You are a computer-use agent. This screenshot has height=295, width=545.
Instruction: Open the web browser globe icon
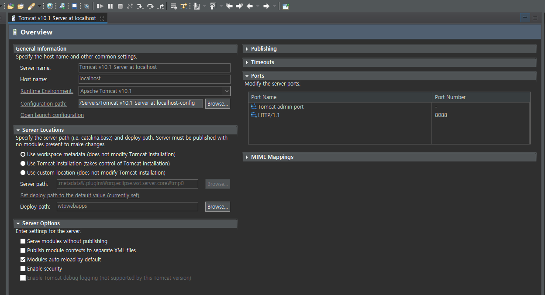[50, 6]
